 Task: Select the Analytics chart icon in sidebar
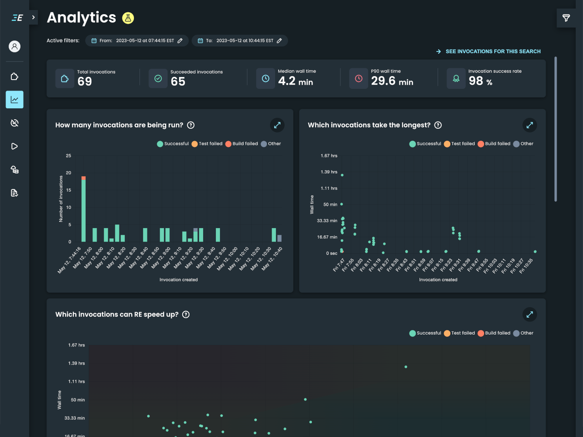[14, 99]
